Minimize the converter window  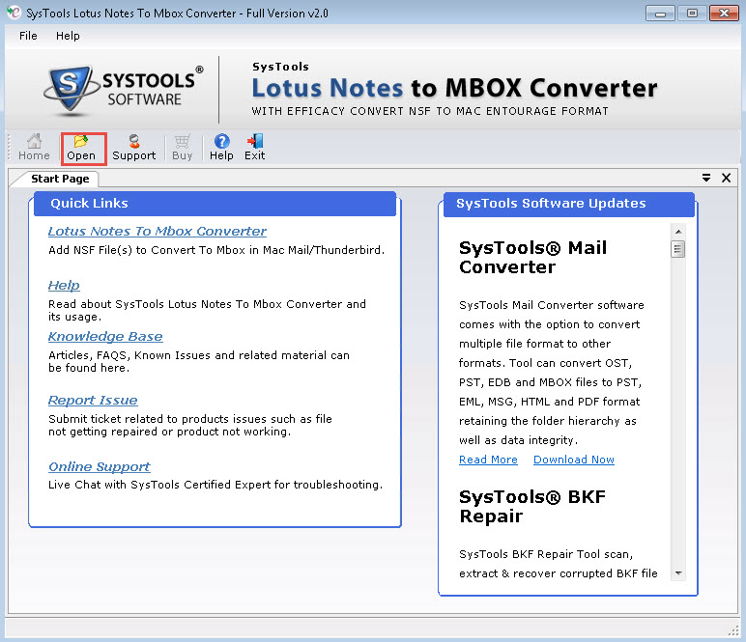(x=660, y=14)
